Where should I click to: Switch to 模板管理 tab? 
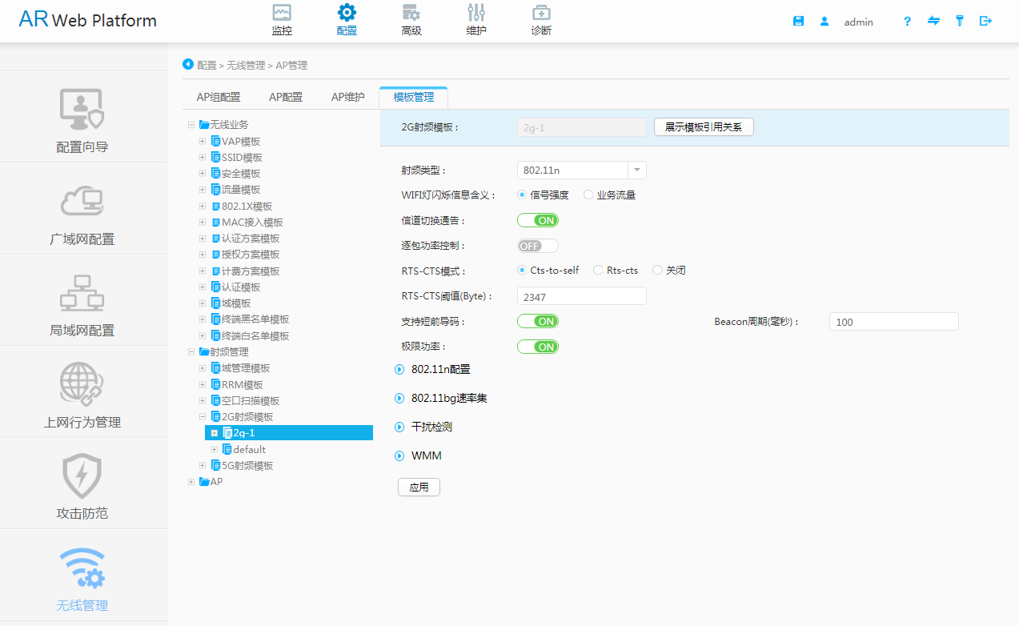pos(414,97)
